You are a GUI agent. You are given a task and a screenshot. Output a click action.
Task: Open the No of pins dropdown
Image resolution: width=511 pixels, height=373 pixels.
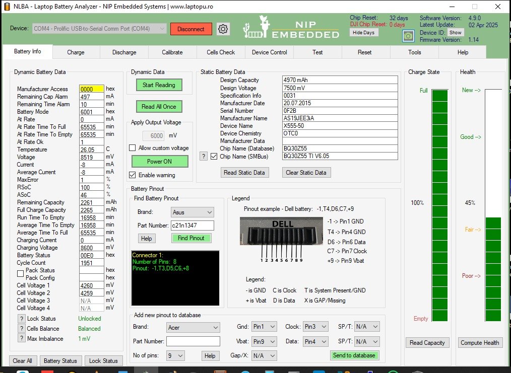(175, 356)
